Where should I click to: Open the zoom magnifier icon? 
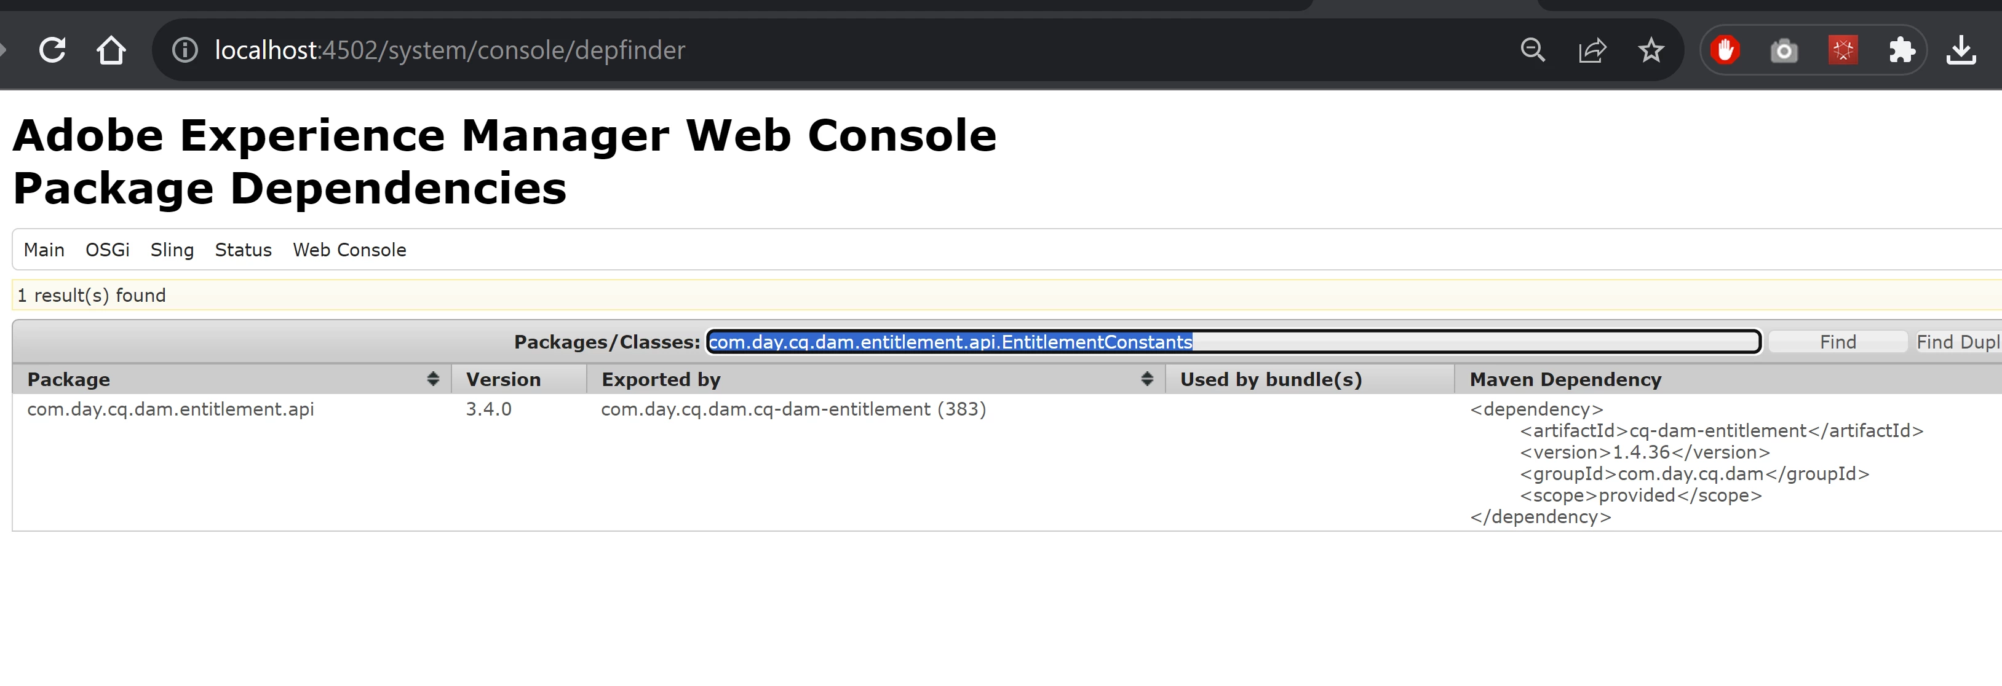(1533, 50)
